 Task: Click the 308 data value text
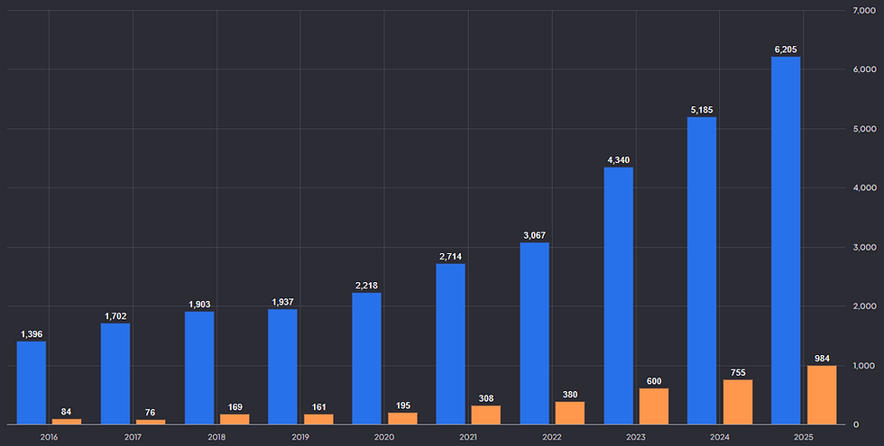485,398
